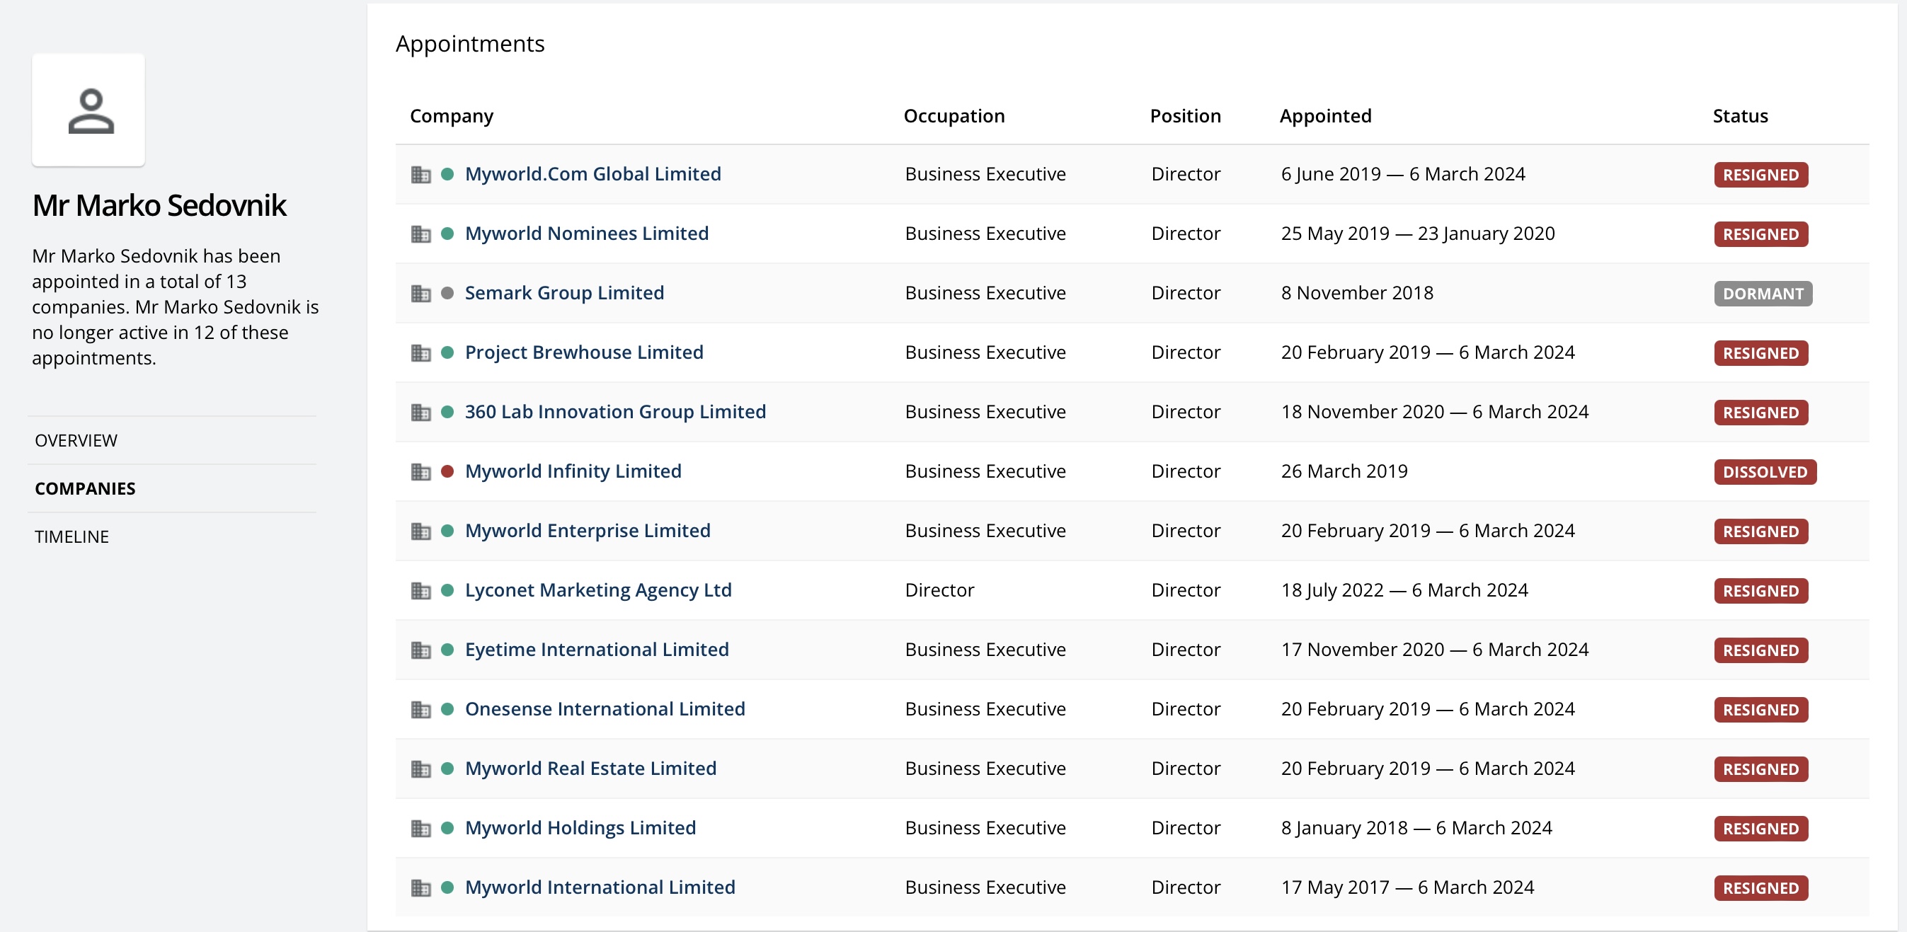Open Eyetime International Limited link
Screen dimensions: 1907x932
[597, 649]
